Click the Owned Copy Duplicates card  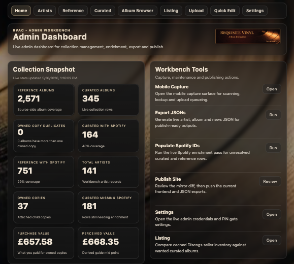(44, 136)
